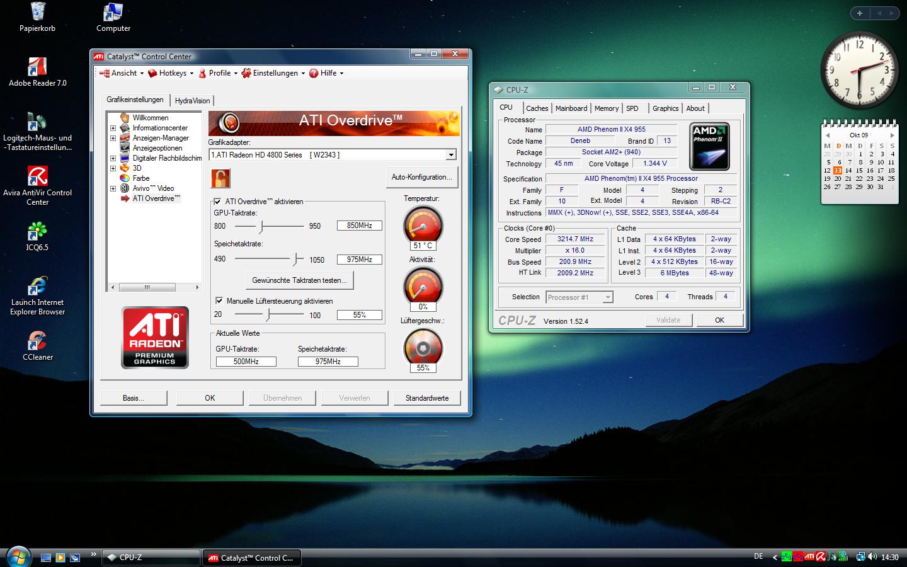Toggle ATI Overdrive aktivieren checkbox
Image resolution: width=907 pixels, height=567 pixels.
pyautogui.click(x=218, y=202)
